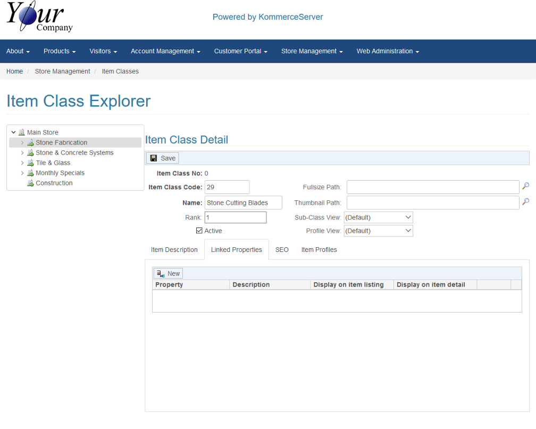The height and width of the screenshot is (429, 536).
Task: Click the Thumbnail Path browse magnifier icon
Action: pos(525,202)
